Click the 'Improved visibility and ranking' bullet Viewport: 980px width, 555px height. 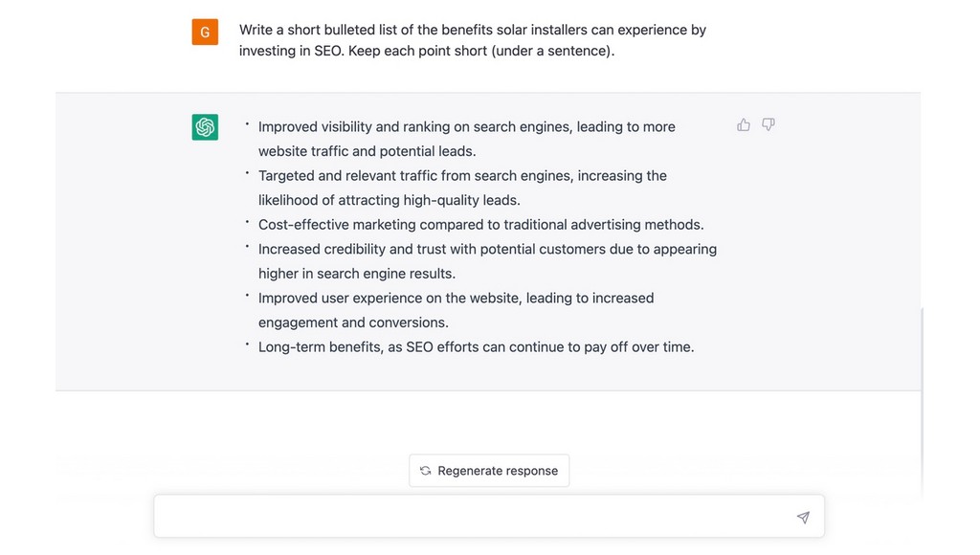(x=466, y=139)
